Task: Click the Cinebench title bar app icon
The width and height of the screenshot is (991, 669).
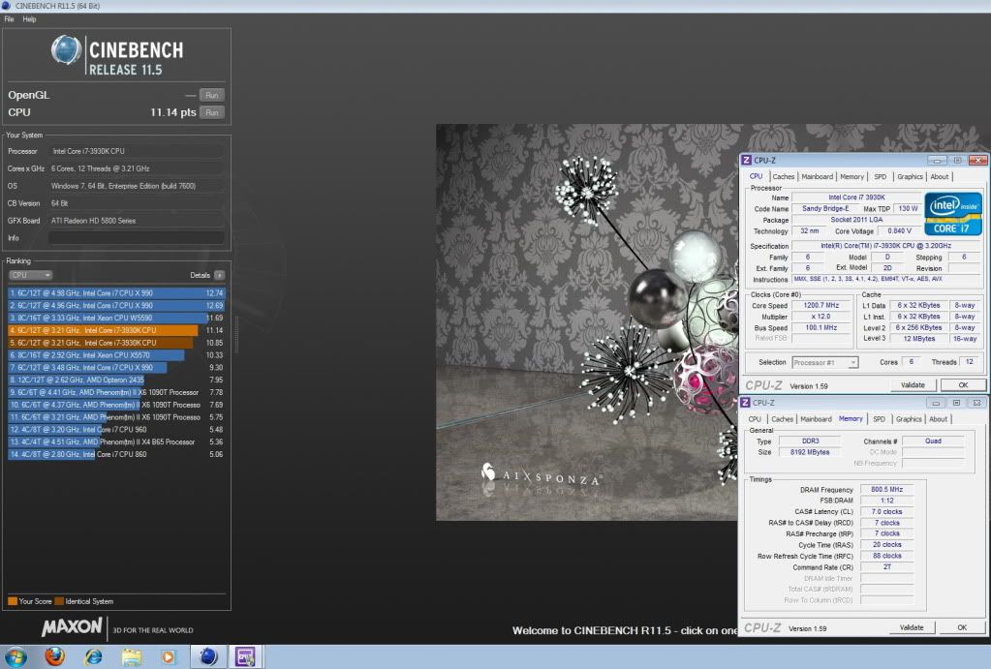Action: (7, 6)
